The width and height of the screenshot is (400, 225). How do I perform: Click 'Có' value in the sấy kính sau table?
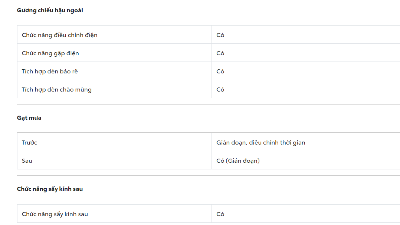click(x=220, y=214)
